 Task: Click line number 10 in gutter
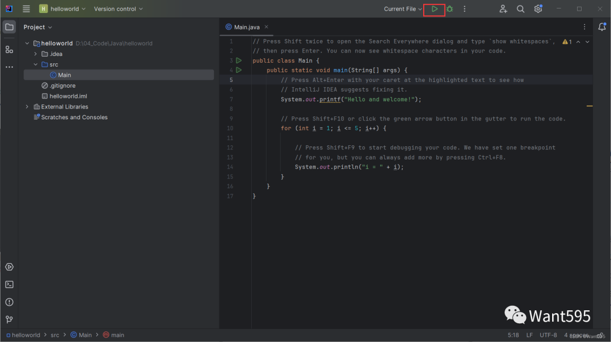coord(230,128)
